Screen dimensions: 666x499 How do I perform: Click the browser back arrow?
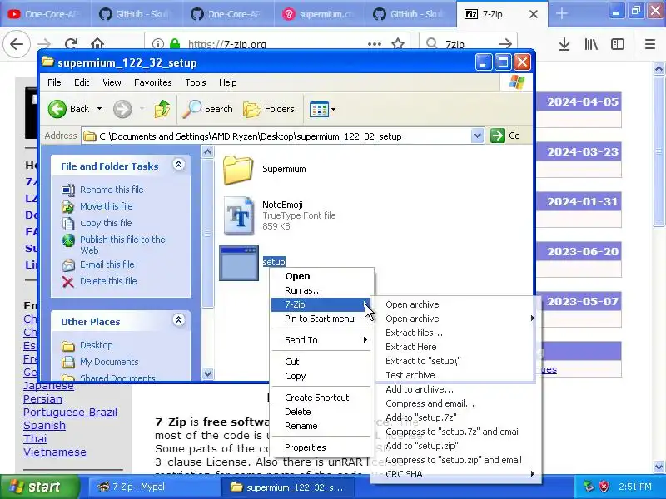click(x=17, y=44)
